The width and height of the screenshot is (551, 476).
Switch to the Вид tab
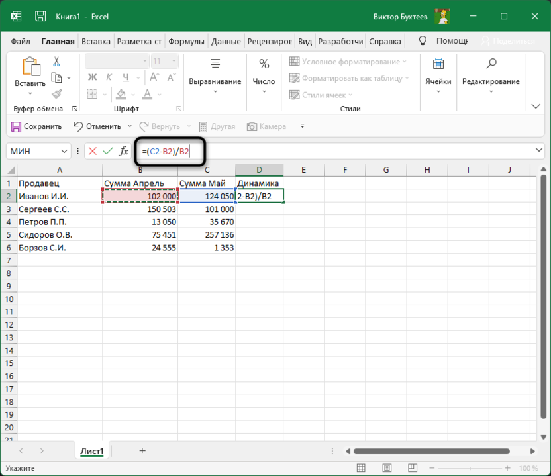point(305,42)
